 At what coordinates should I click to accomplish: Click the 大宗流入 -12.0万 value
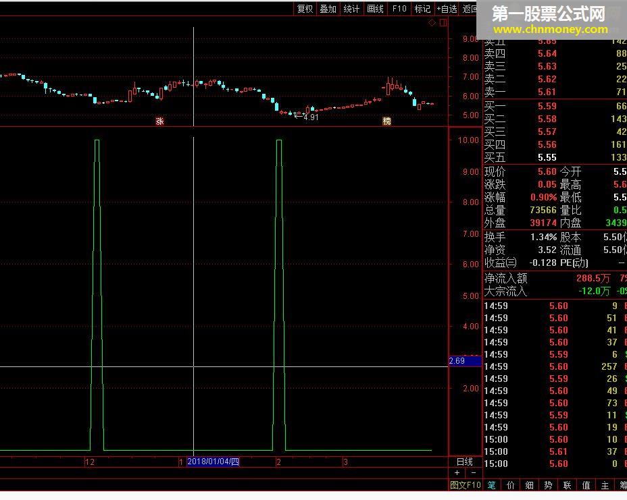(x=594, y=291)
